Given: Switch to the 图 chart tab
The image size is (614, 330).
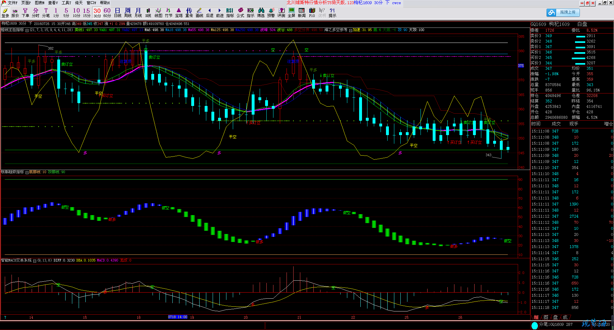Looking at the screenshot, I should [x=546, y=317].
